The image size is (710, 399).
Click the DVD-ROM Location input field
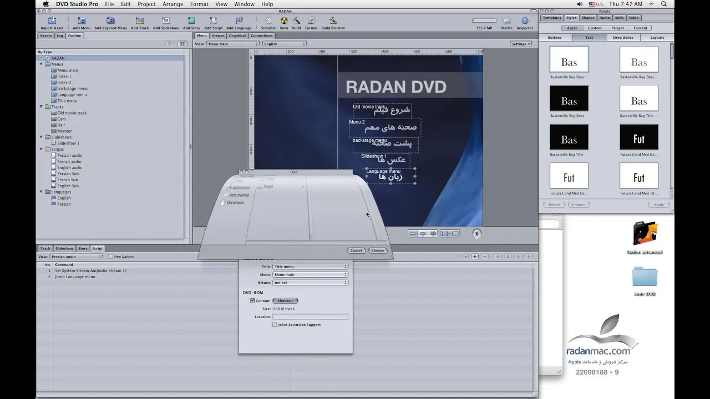click(310, 316)
